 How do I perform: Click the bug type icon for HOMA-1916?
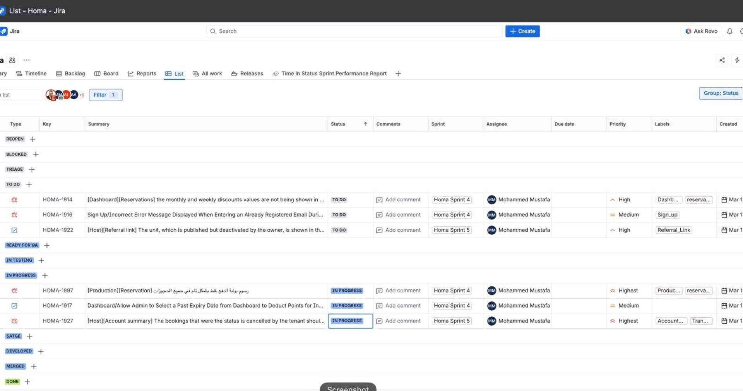(x=14, y=215)
